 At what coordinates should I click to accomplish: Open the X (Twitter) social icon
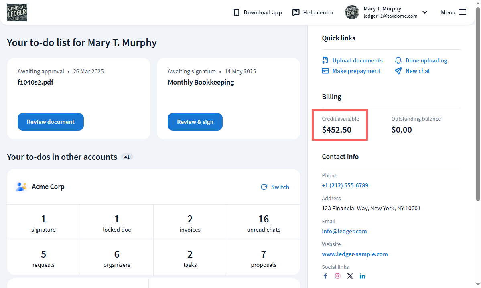pos(350,276)
